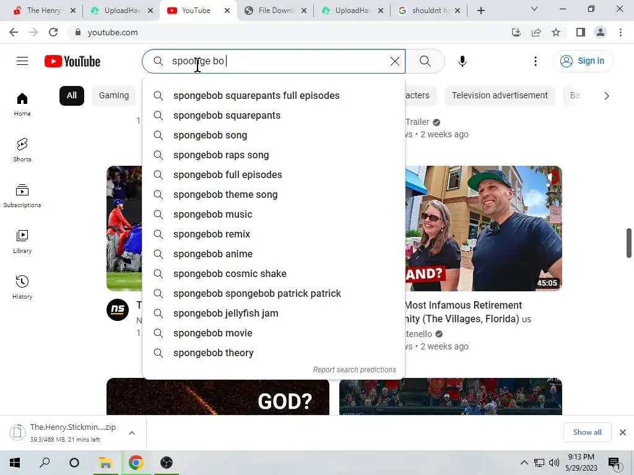This screenshot has width=634, height=475.
Task: Open the downloading Henry Stickmin zip item
Action: click(64, 432)
